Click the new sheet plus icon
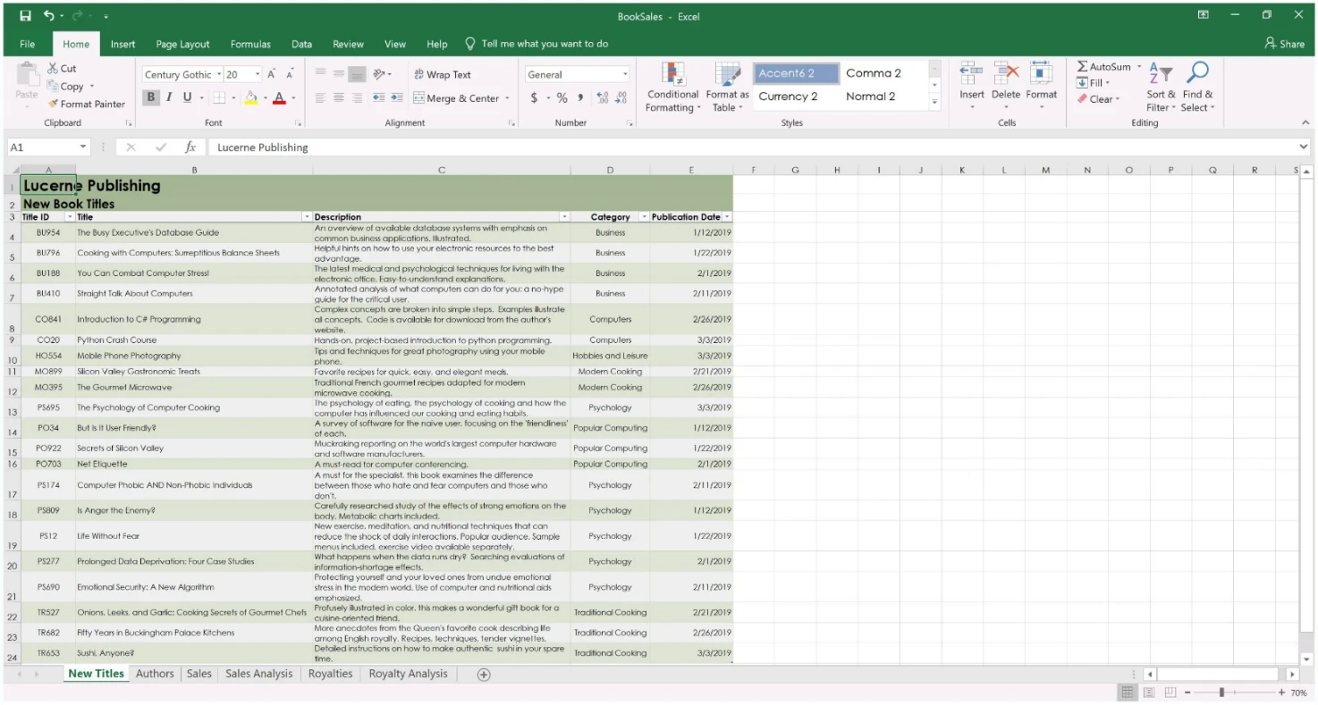Screen dimensions: 1318x705 484,675
